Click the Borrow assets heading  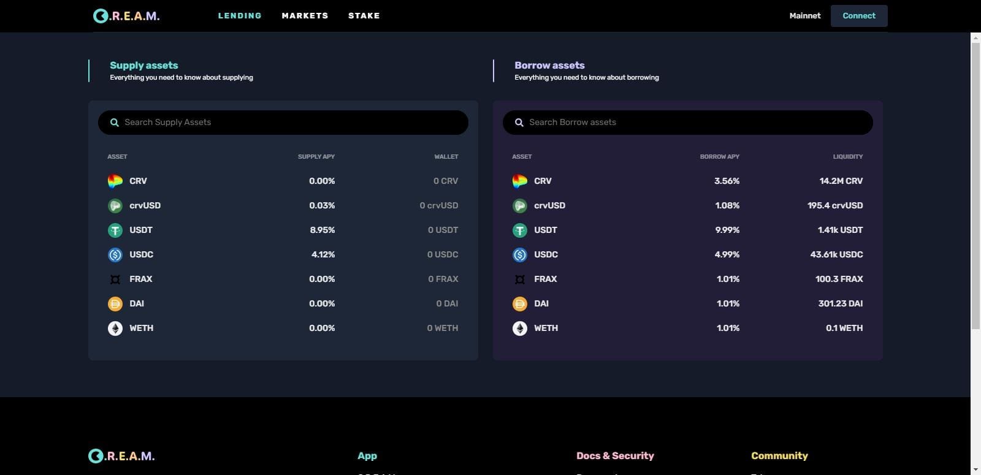549,66
